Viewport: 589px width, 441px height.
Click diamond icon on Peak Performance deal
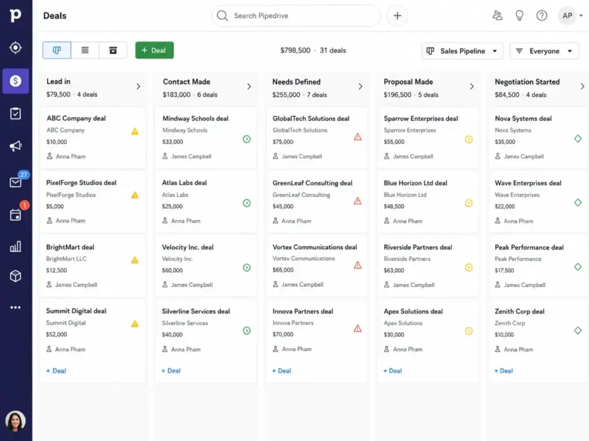point(577,266)
